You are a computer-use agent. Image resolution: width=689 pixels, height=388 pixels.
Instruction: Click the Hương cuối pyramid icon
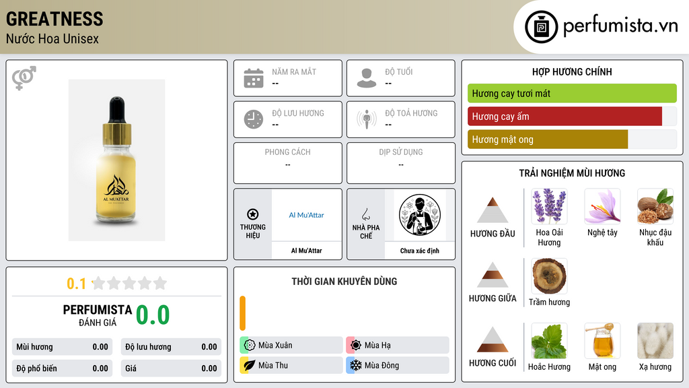(493, 339)
